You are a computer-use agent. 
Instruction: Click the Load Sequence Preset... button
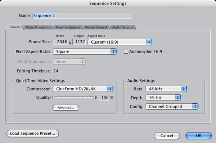[x=33, y=134]
